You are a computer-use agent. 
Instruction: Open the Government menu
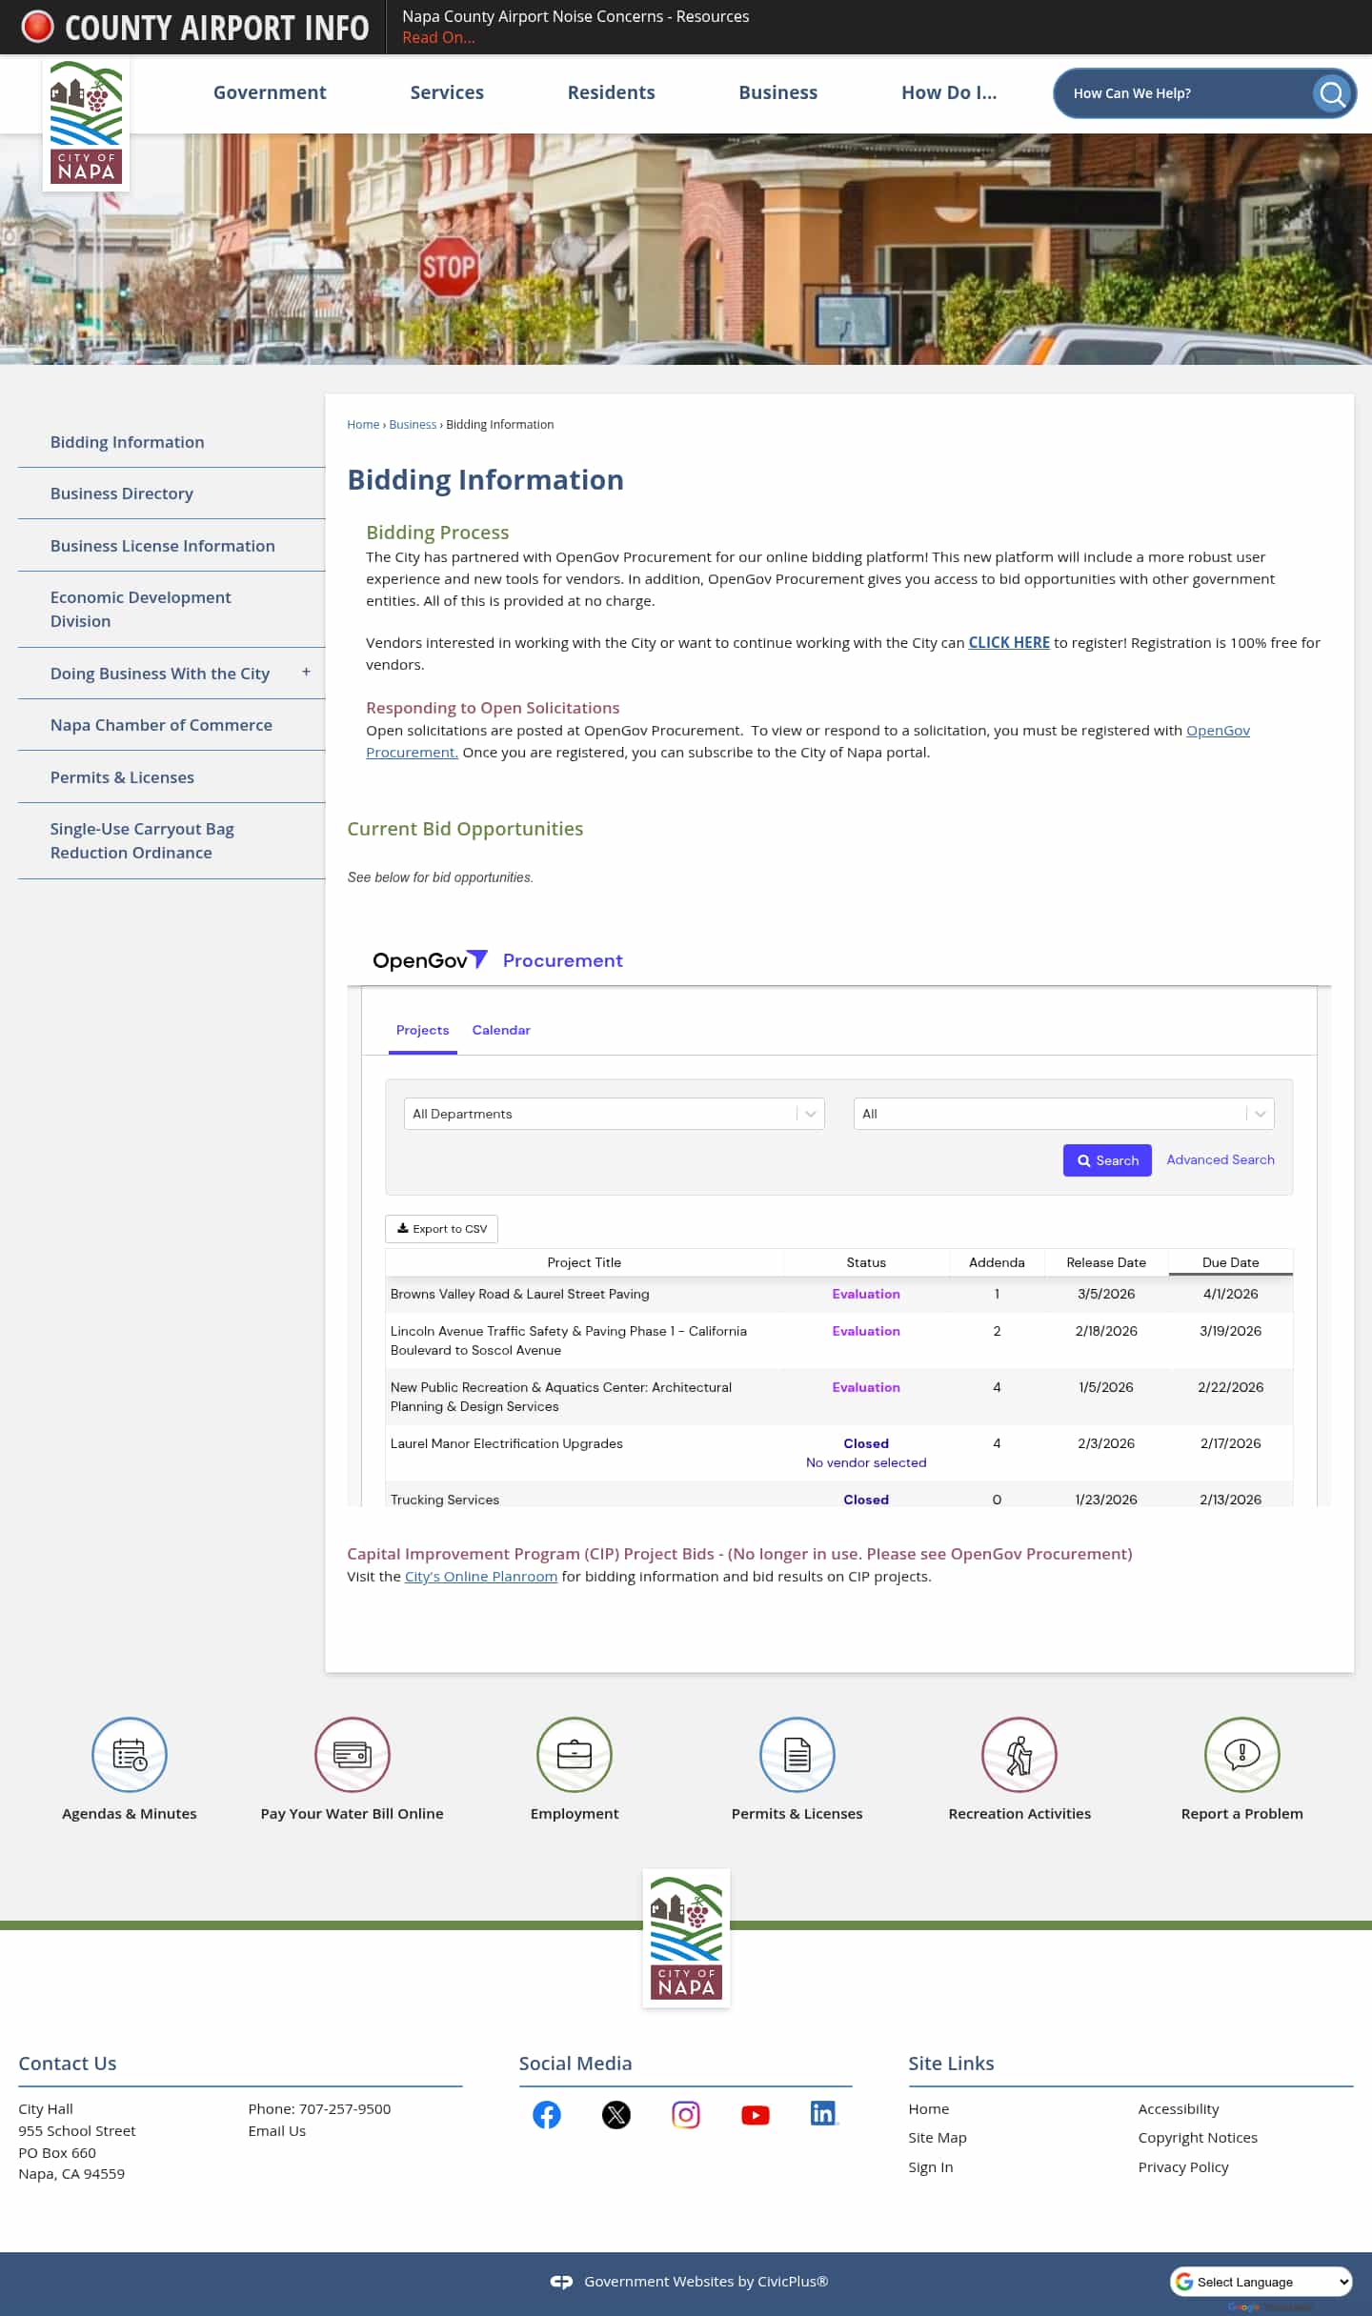coord(270,92)
